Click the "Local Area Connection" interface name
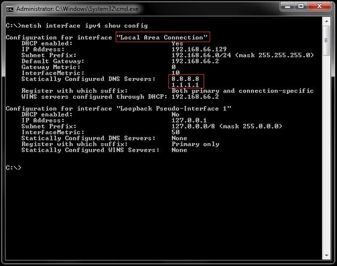Viewport: 337px width, 266px height. (x=162, y=38)
